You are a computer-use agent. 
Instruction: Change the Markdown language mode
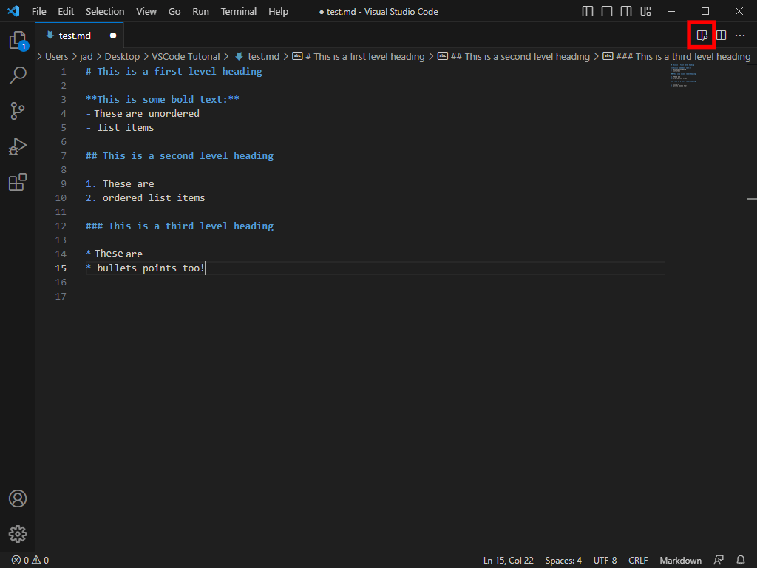(679, 560)
